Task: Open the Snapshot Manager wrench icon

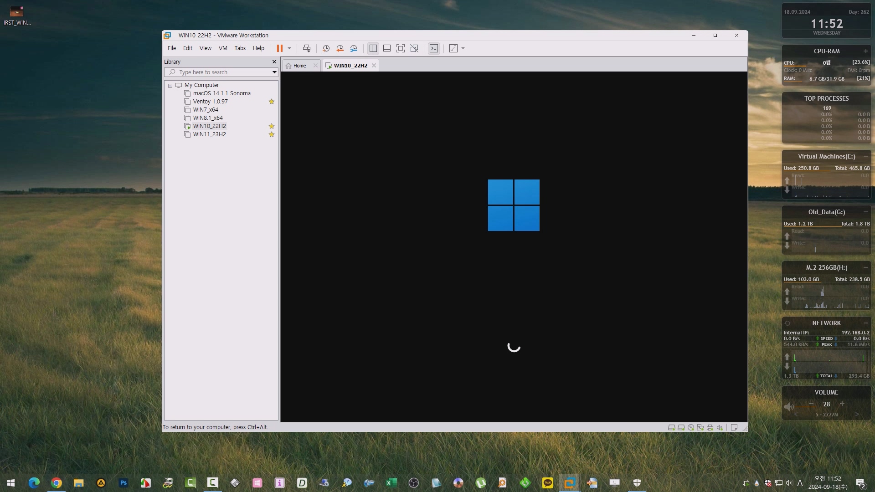Action: [354, 48]
